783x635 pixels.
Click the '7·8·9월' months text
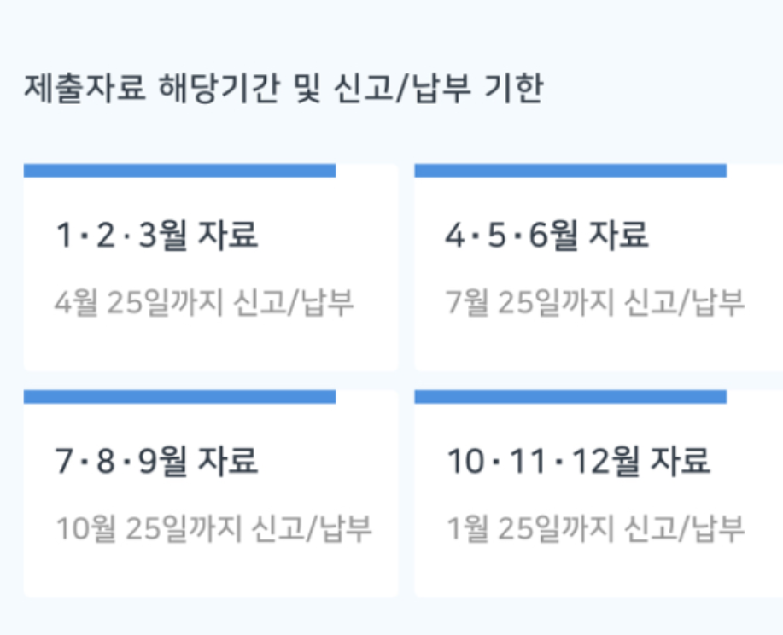tap(119, 462)
